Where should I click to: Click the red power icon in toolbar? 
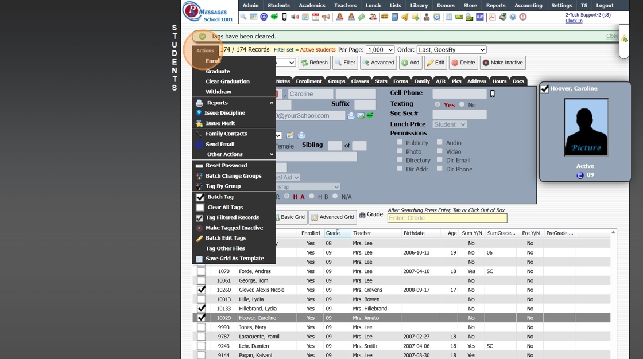pyautogui.click(x=523, y=17)
